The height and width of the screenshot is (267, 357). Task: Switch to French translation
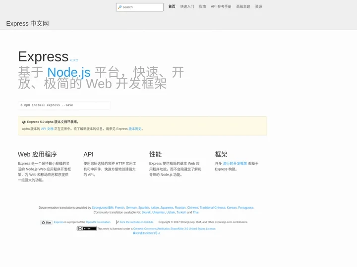119,208
